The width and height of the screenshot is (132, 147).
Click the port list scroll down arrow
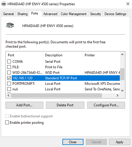pos(122,91)
